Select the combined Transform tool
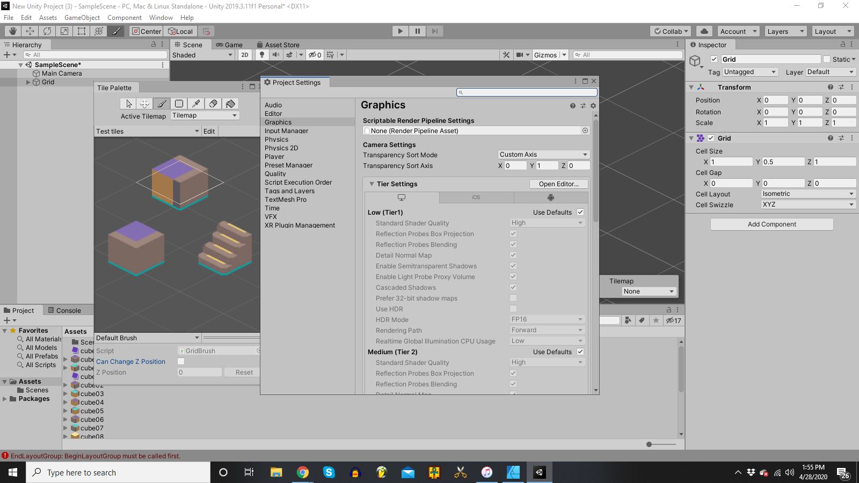The height and width of the screenshot is (483, 859). 99,31
